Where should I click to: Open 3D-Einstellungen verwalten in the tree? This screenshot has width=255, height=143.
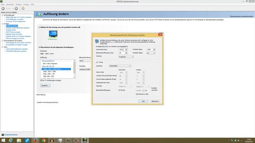[15, 19]
